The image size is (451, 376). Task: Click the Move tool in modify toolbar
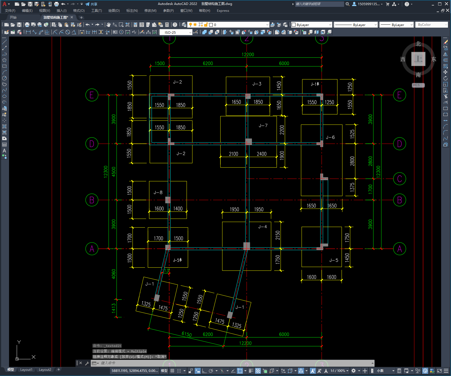pyautogui.click(x=446, y=72)
